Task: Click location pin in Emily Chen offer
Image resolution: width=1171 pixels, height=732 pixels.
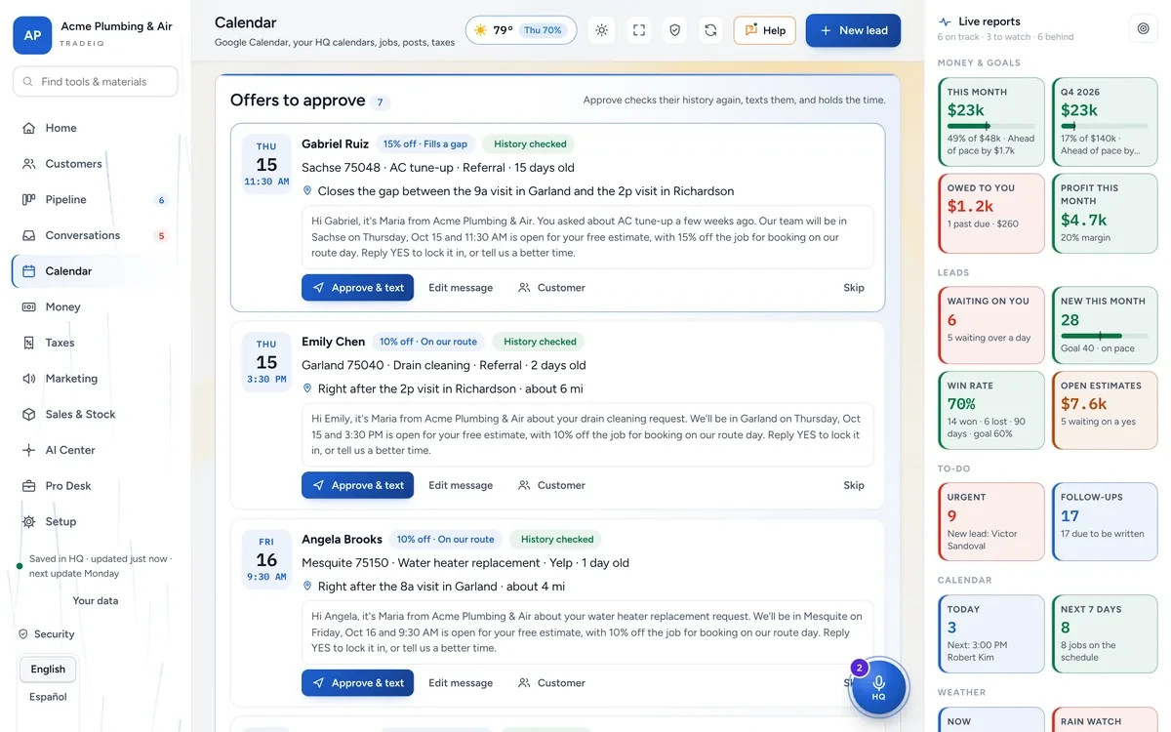Action: tap(307, 388)
